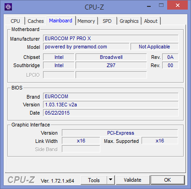Click the Validate button
191x189 pixels.
pos(132,180)
